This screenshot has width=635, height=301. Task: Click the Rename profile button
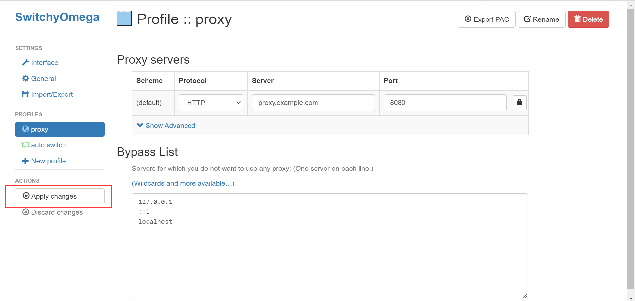click(x=541, y=19)
